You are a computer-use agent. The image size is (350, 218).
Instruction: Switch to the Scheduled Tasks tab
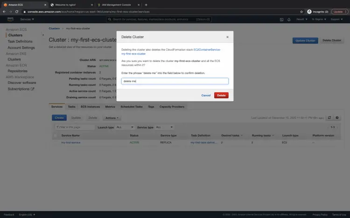[x=132, y=107]
